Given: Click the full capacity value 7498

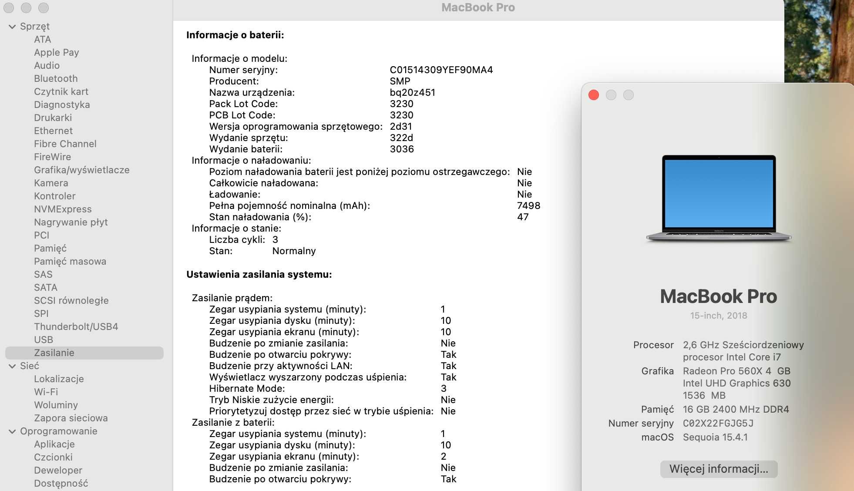Looking at the screenshot, I should point(529,205).
